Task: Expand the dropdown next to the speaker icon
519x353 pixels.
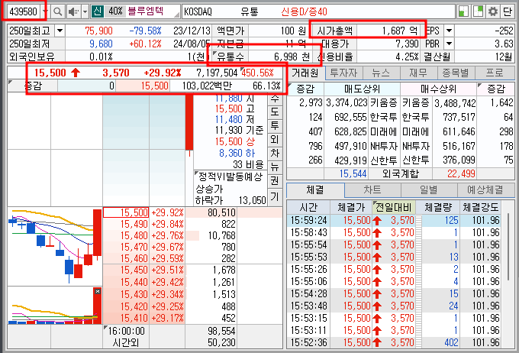Action: click(x=85, y=12)
